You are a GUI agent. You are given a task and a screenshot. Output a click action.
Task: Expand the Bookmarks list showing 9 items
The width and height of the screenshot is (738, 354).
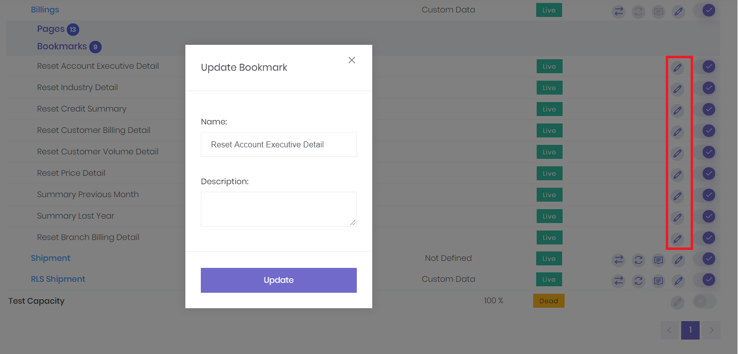coord(62,46)
